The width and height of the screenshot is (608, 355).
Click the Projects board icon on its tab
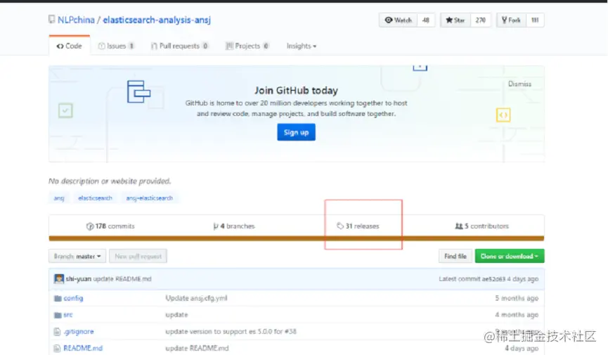230,46
